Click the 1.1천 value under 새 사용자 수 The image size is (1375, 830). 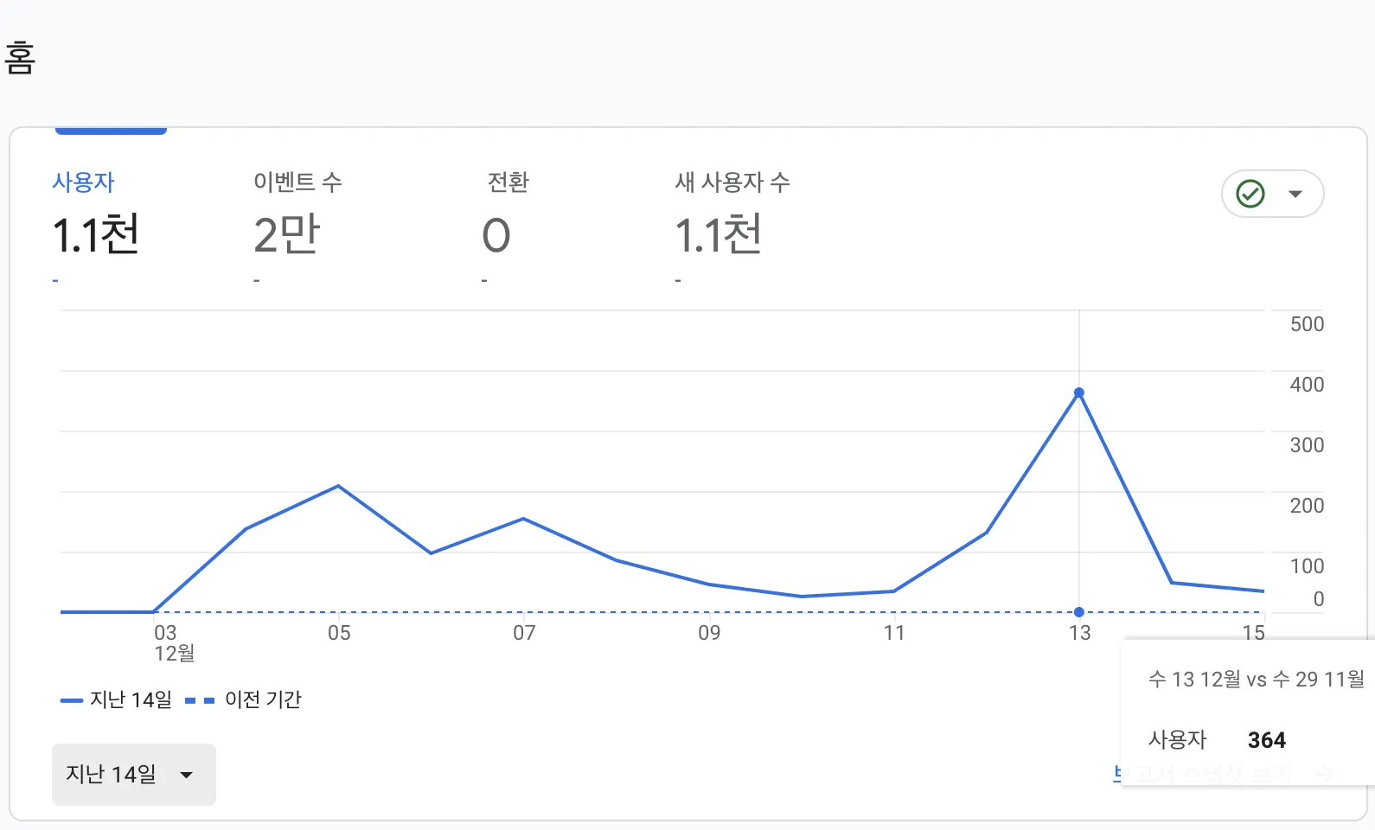718,235
